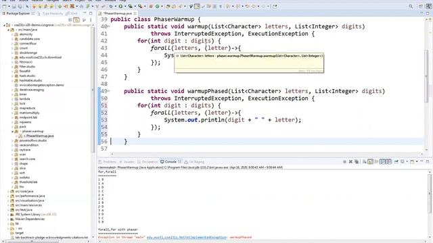This screenshot has width=433, height=243.
Task: Fold the warmup method at line 40
Action: (x=109, y=26)
